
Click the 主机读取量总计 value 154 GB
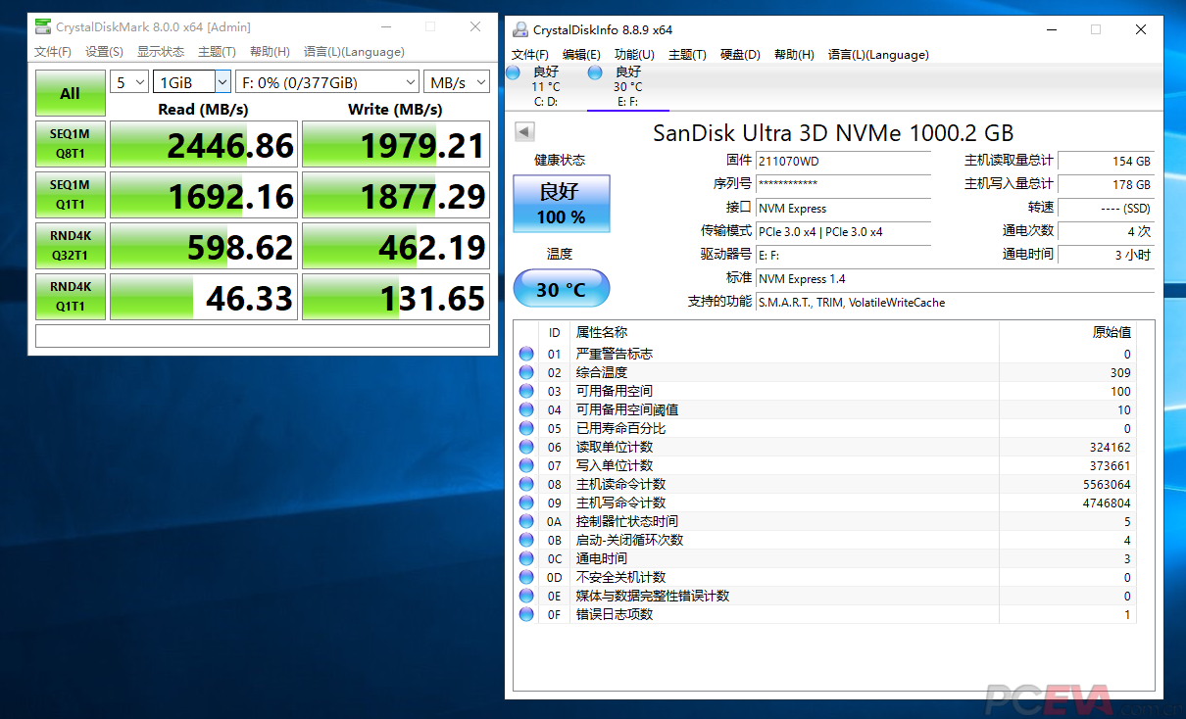click(1107, 161)
